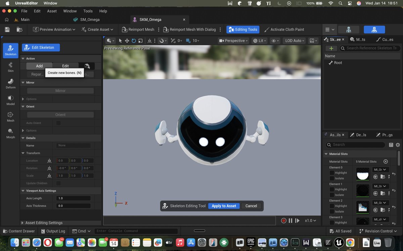Click the Axis Length input field
403x251 pixels.
click(x=74, y=198)
